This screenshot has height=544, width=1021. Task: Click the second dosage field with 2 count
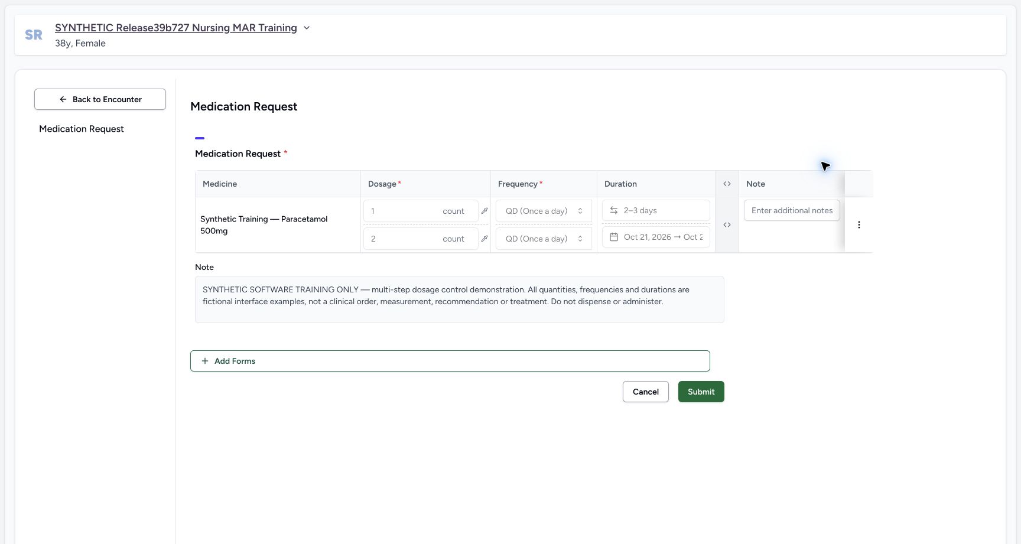click(x=421, y=239)
